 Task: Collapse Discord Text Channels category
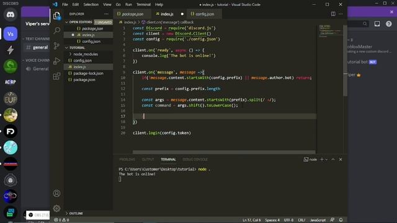36,39
